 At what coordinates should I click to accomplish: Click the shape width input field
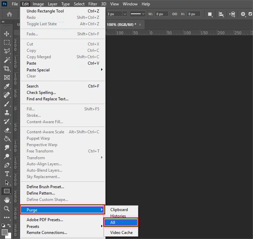(162, 14)
